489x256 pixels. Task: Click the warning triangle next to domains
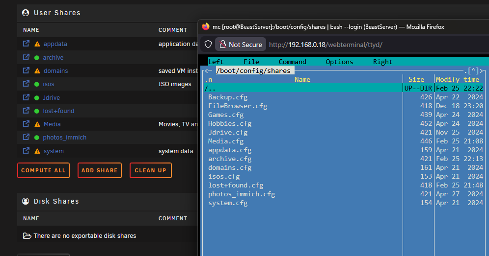tap(37, 71)
